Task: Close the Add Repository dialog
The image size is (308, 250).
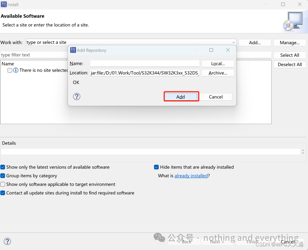Action: tap(228, 50)
